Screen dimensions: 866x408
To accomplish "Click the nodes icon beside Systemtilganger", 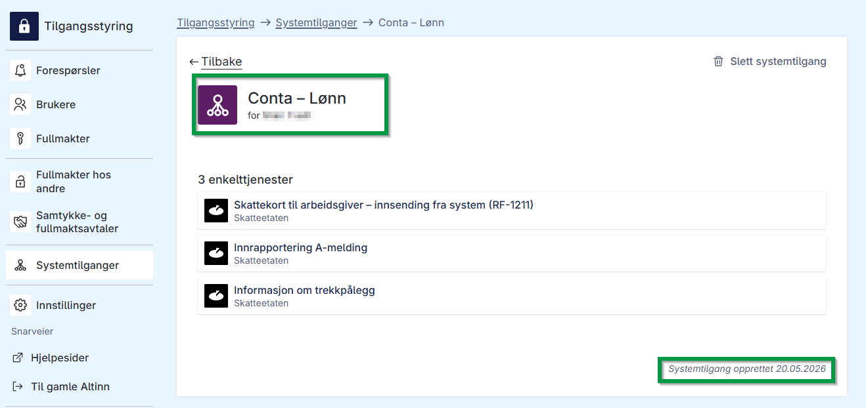I will tap(20, 266).
